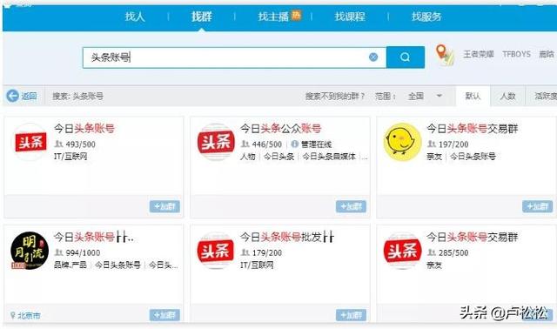
Task: Click the 今日头条 tag in 今日头条公众账号 card
Action: 278,157
